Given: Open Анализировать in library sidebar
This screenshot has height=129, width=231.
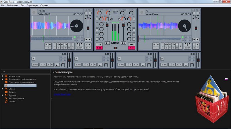Looking at the screenshot, I should pos(16,98).
